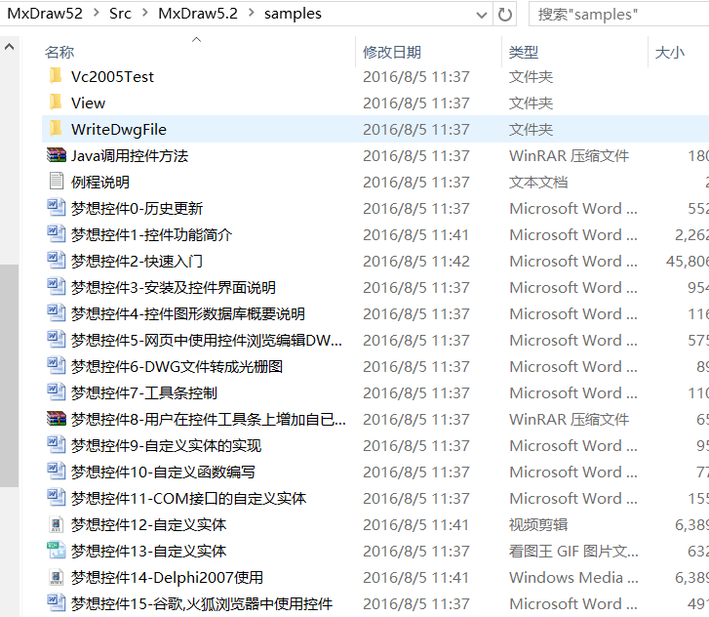Viewport: 709px width, 617px height.
Task: Click the samples breadcrumb segment
Action: pyautogui.click(x=293, y=14)
